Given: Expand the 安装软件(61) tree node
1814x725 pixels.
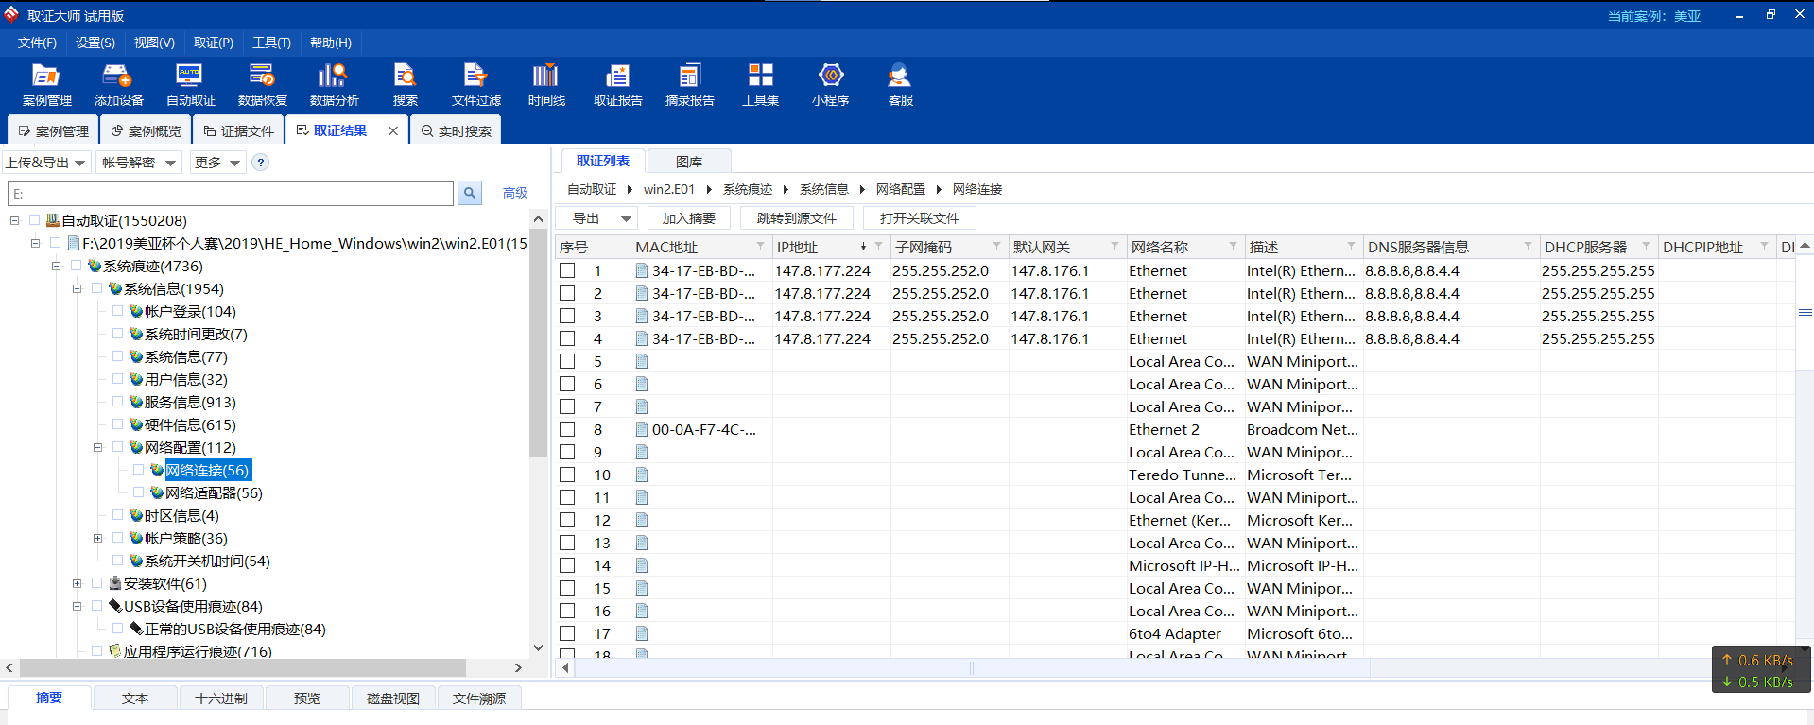Looking at the screenshot, I should point(77,583).
